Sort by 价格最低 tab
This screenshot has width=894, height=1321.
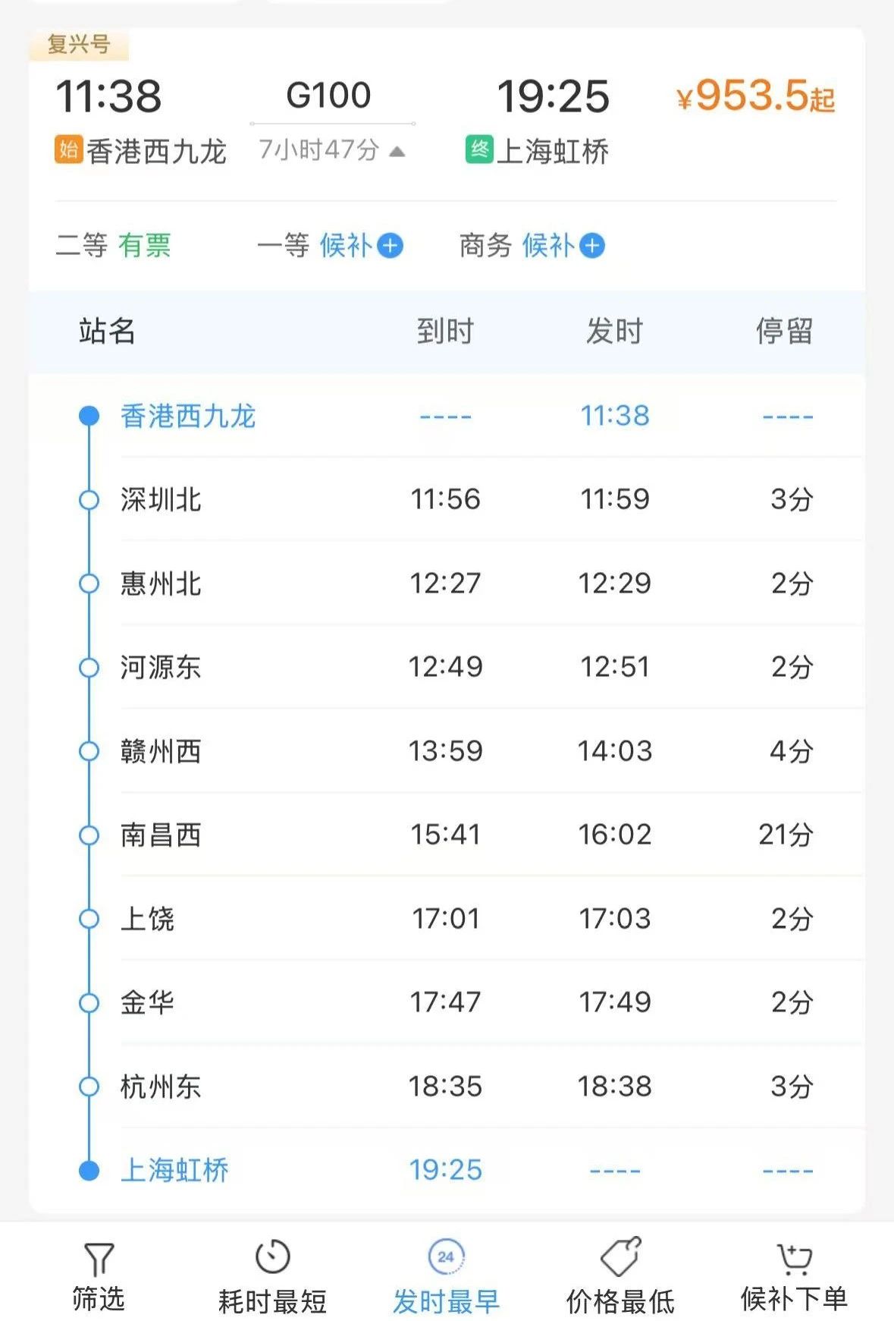click(620, 1301)
